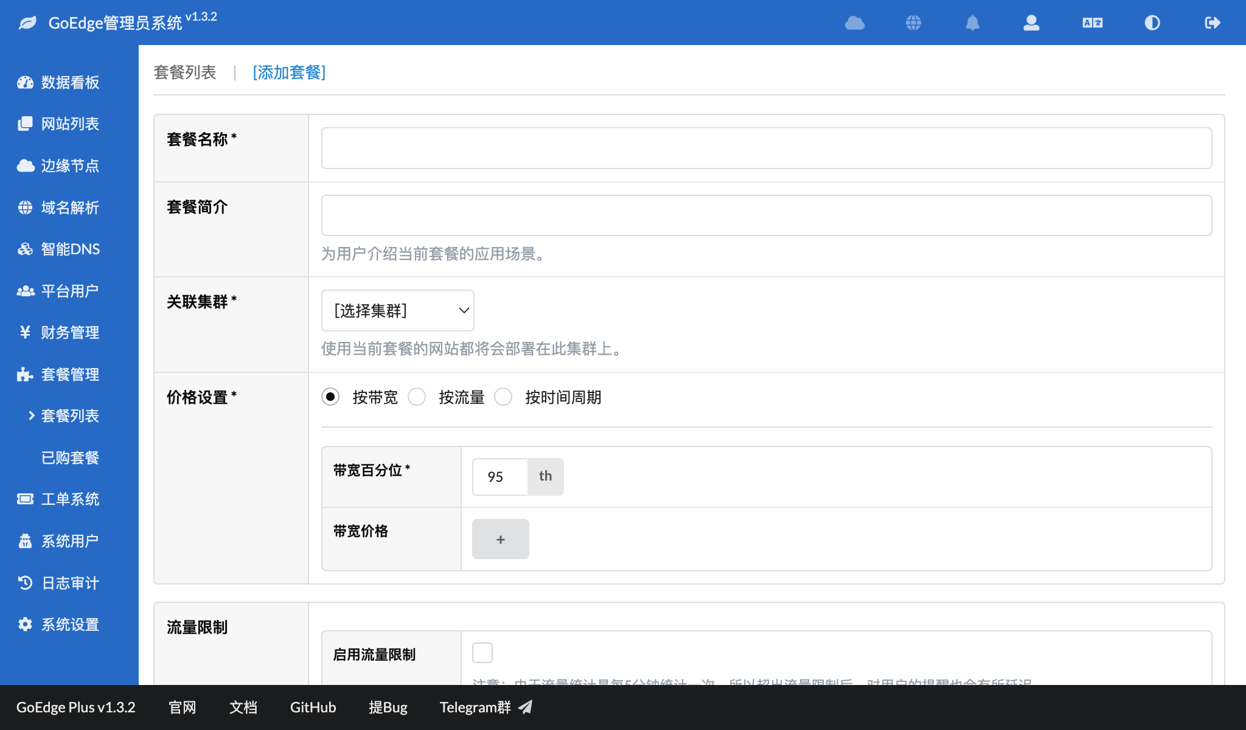Click the 系统设置 gear icon
This screenshot has height=730, width=1246.
[x=25, y=624]
